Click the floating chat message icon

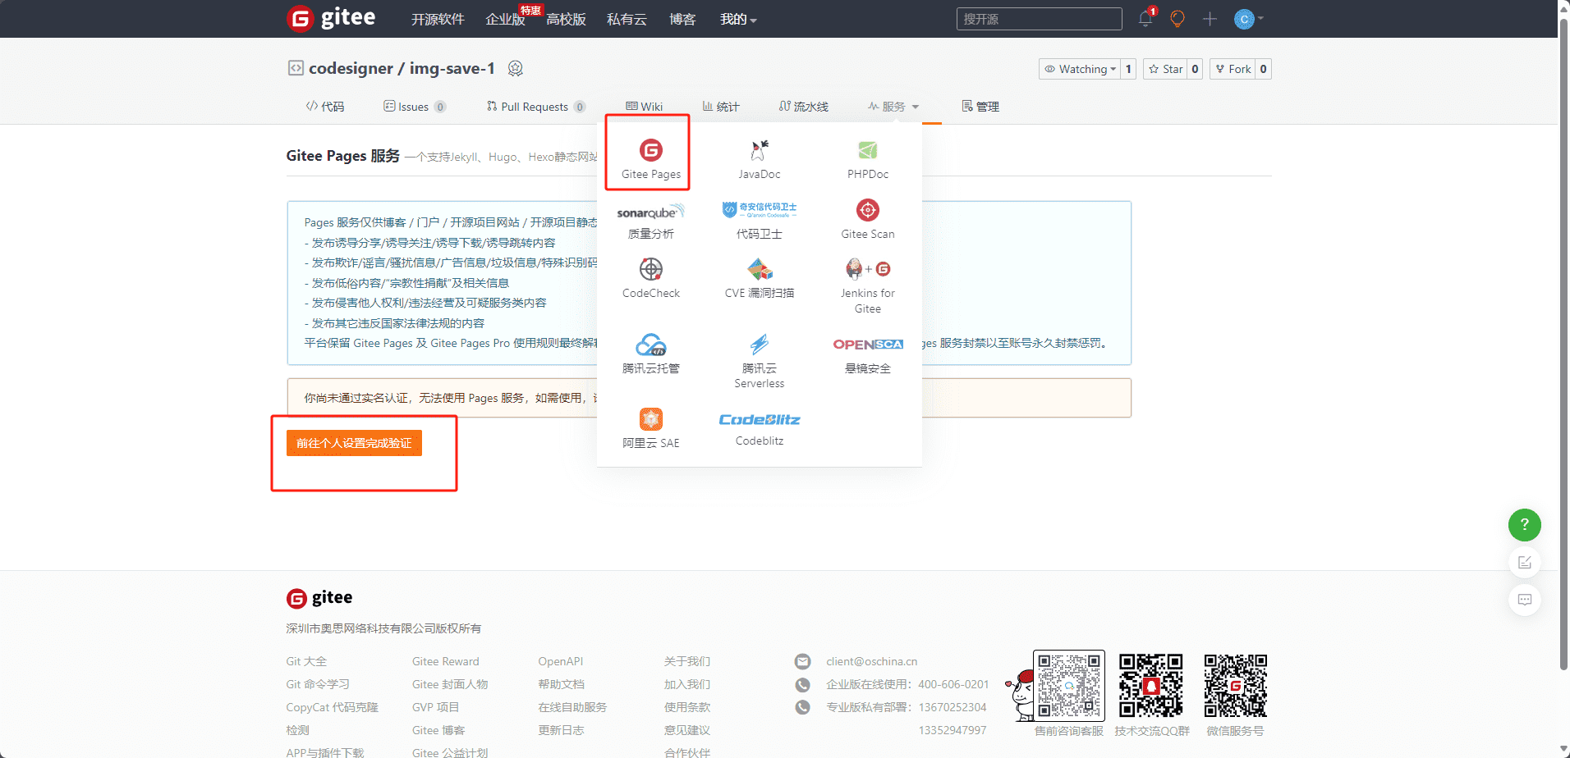[x=1524, y=600]
